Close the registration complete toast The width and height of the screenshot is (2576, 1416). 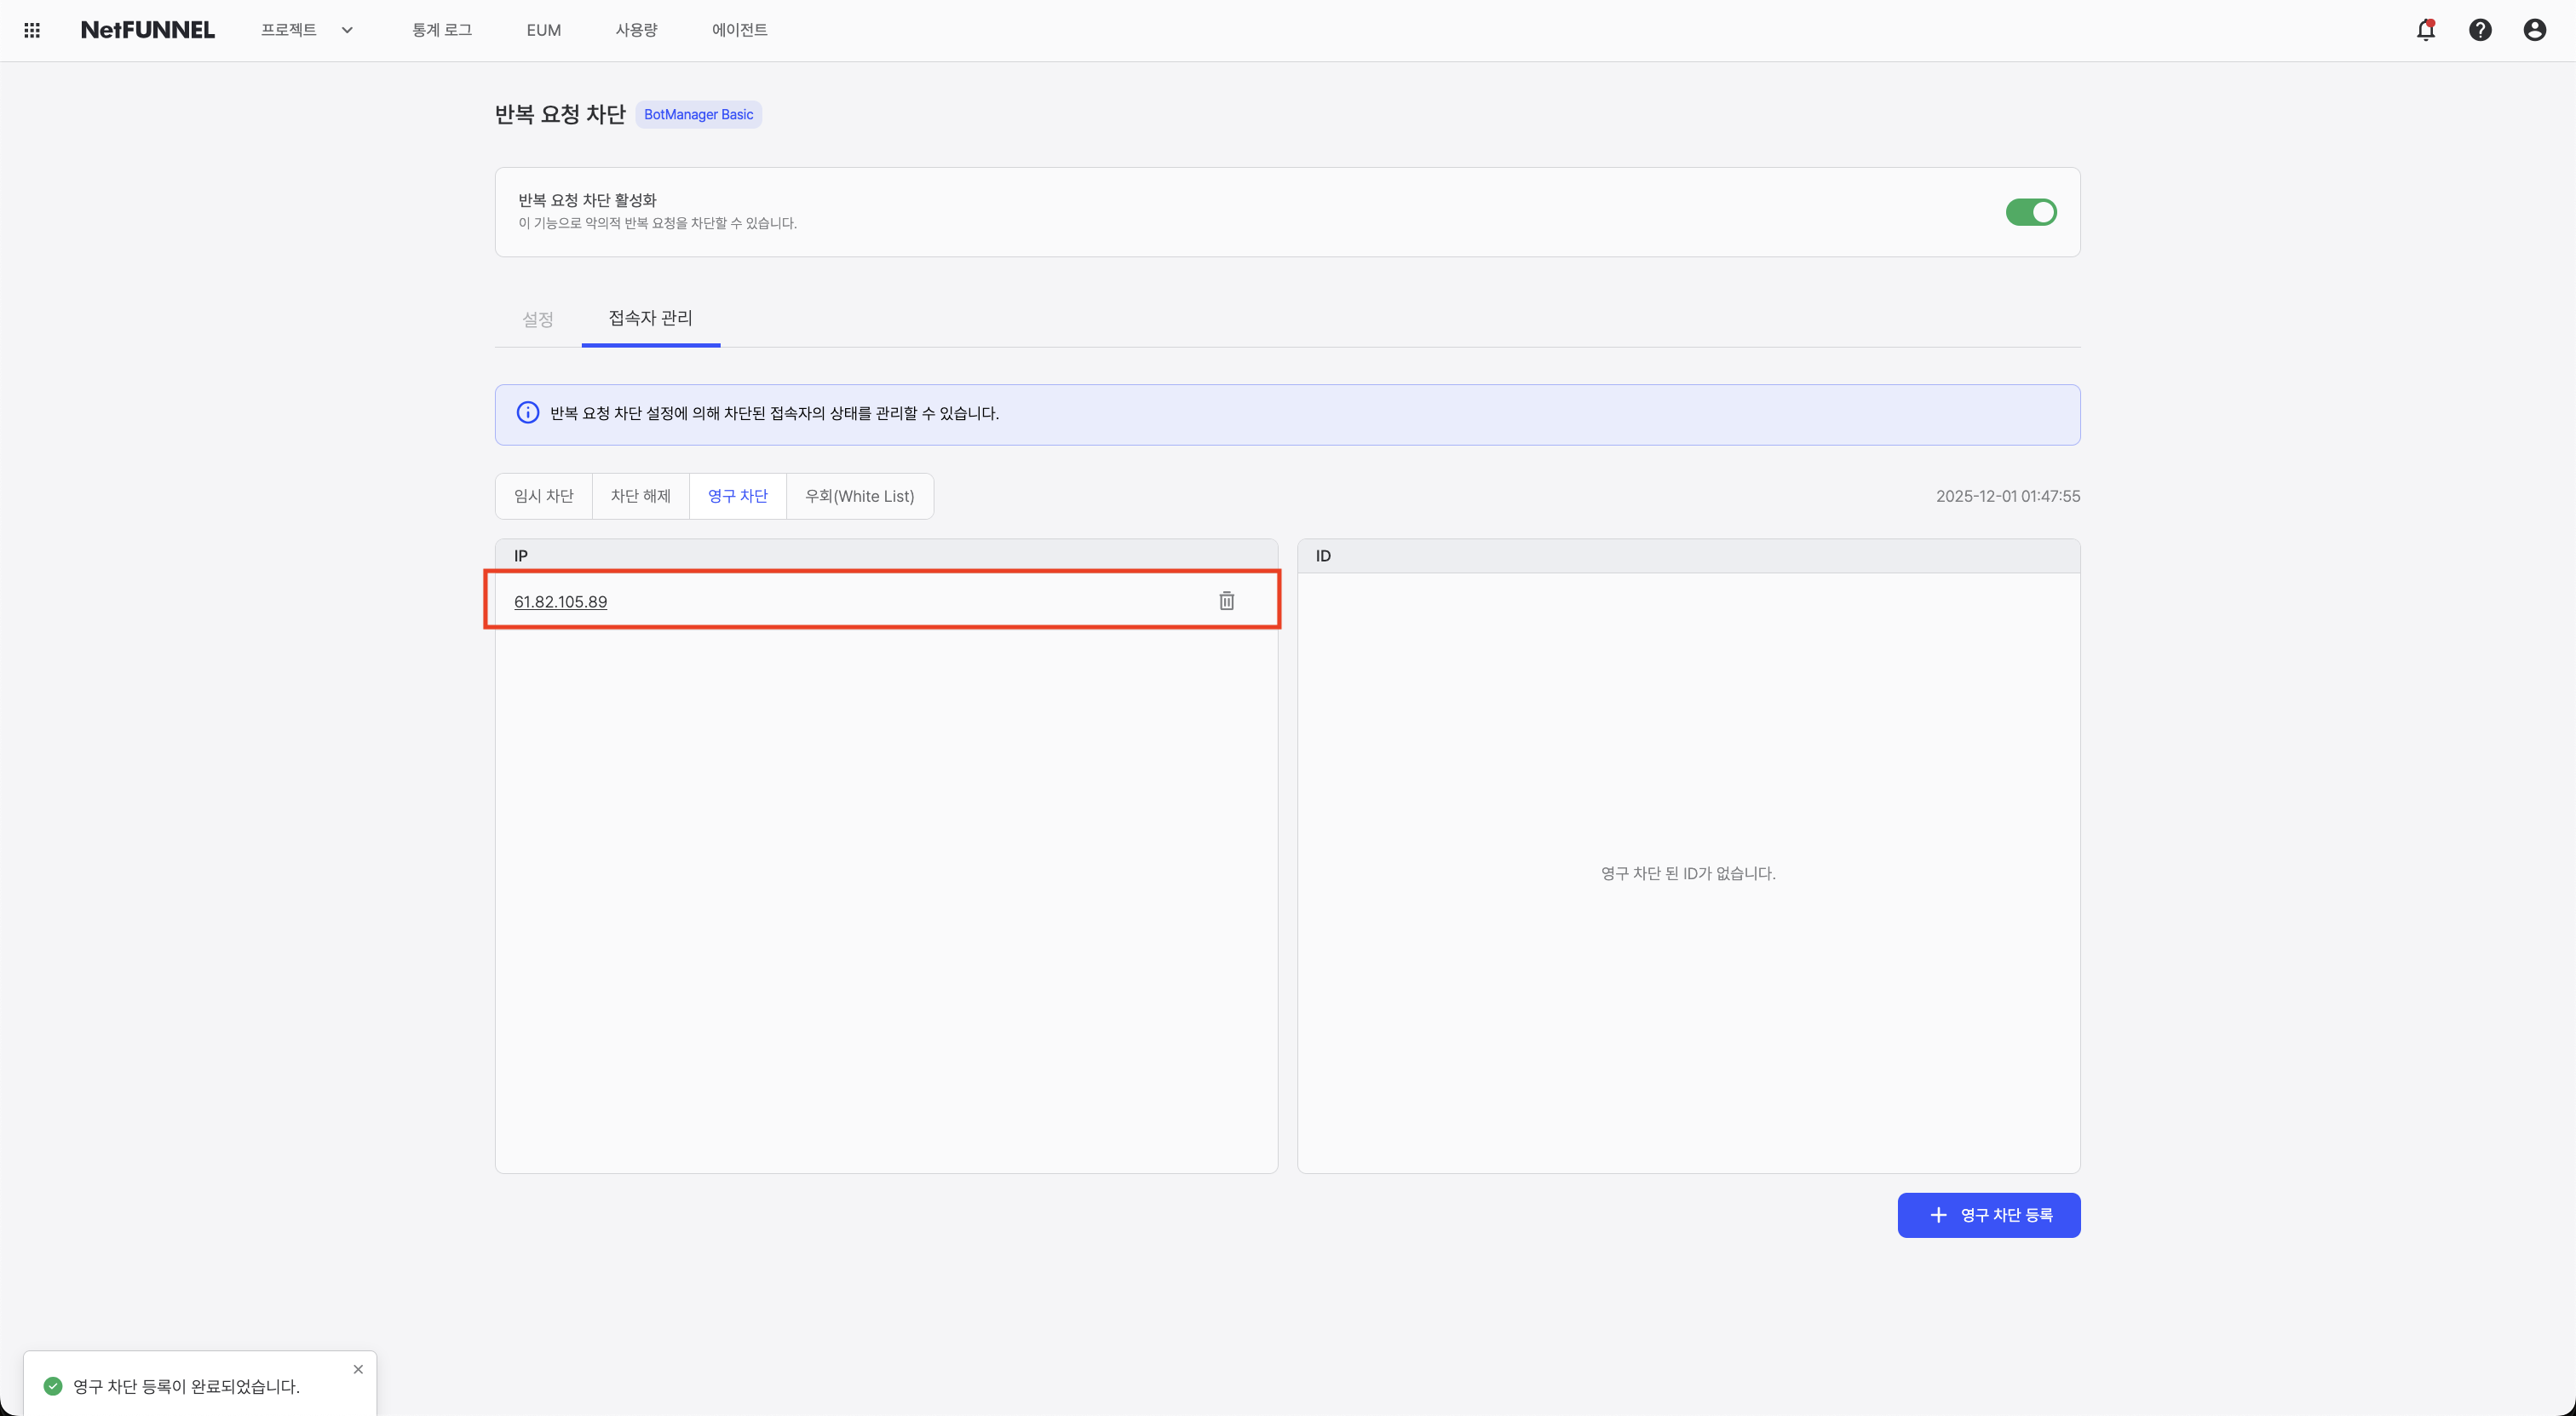(x=358, y=1369)
